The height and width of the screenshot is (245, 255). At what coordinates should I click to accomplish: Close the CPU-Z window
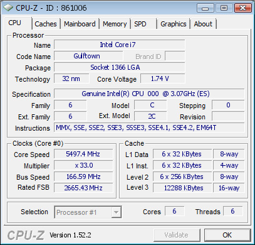pos(242,8)
